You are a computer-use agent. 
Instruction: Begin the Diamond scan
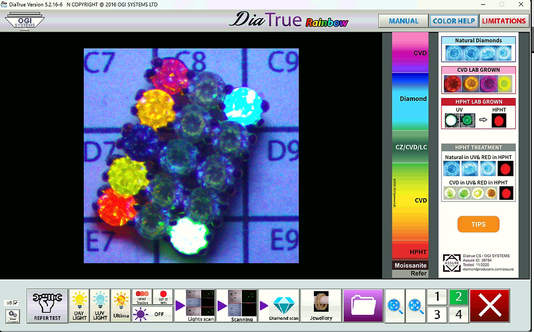(x=279, y=306)
